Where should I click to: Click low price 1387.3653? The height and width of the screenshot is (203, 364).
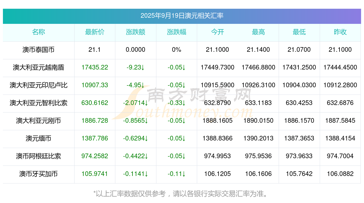coord(299,138)
